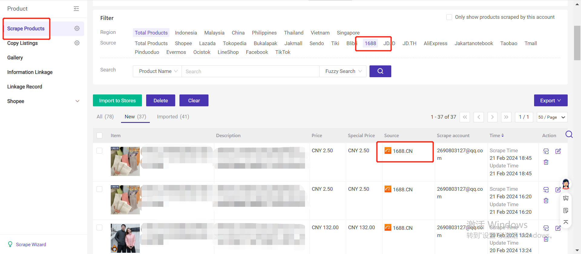
Task: Switch to All (78) tab
Action: [x=105, y=117]
